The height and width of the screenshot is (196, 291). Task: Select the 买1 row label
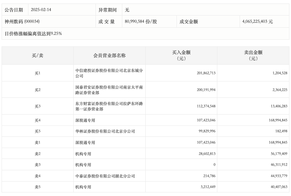37,73
